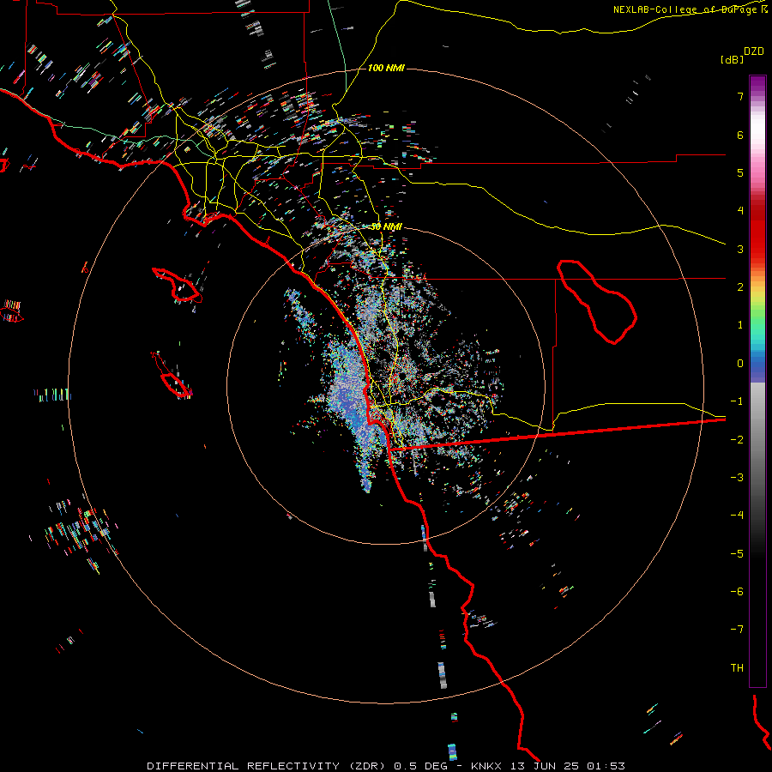Click the TH threshold label on the scale
The width and height of the screenshot is (772, 772).
pyautogui.click(x=737, y=668)
